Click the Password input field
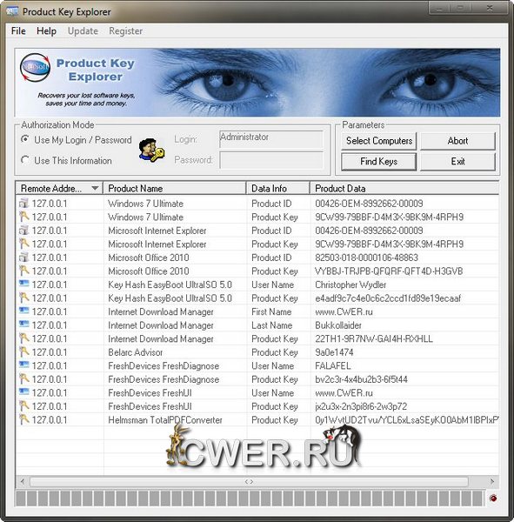Image resolution: width=514 pixels, height=522 pixels. click(271, 160)
